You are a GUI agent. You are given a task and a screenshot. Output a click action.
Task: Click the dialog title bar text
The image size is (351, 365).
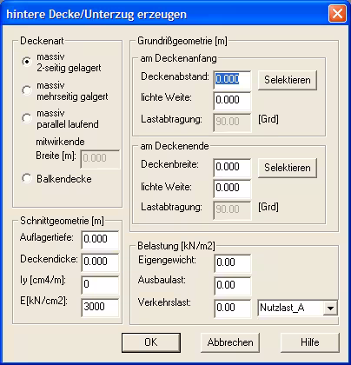96,14
